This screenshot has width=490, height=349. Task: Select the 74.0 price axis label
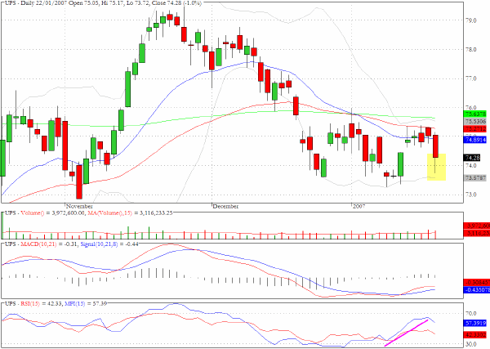pos(471,166)
